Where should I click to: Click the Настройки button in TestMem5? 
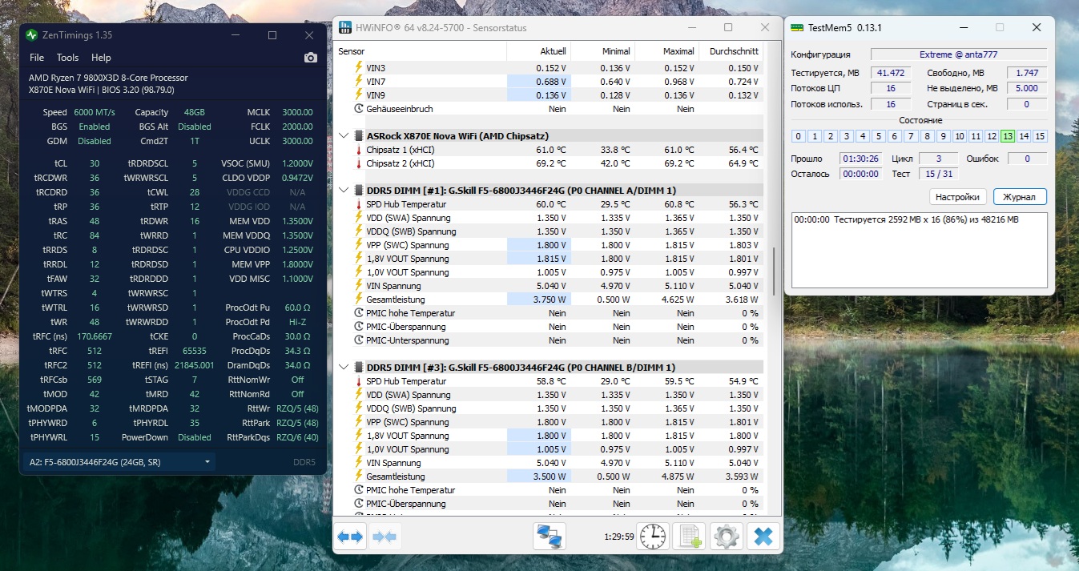[x=957, y=197]
